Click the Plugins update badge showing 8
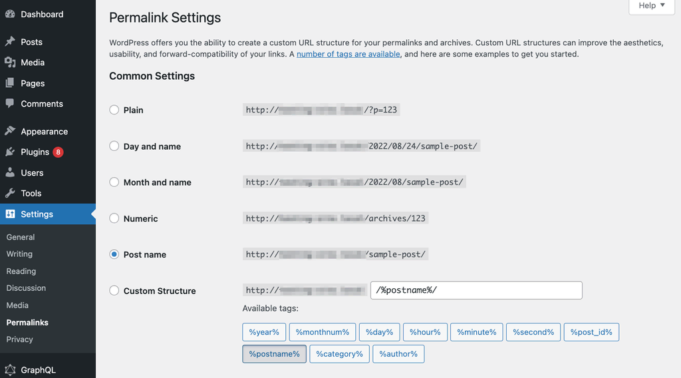This screenshot has height=378, width=681. (x=59, y=152)
